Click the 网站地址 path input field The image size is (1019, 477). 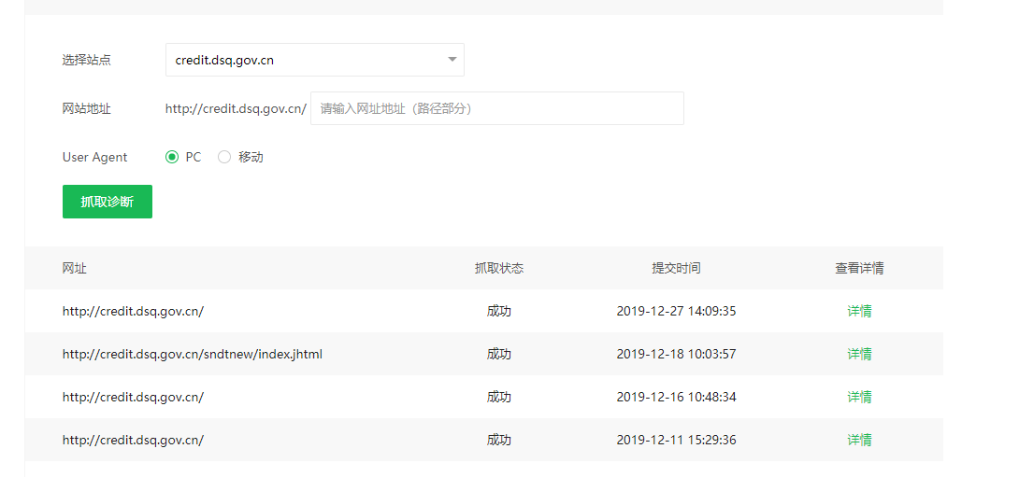(496, 108)
